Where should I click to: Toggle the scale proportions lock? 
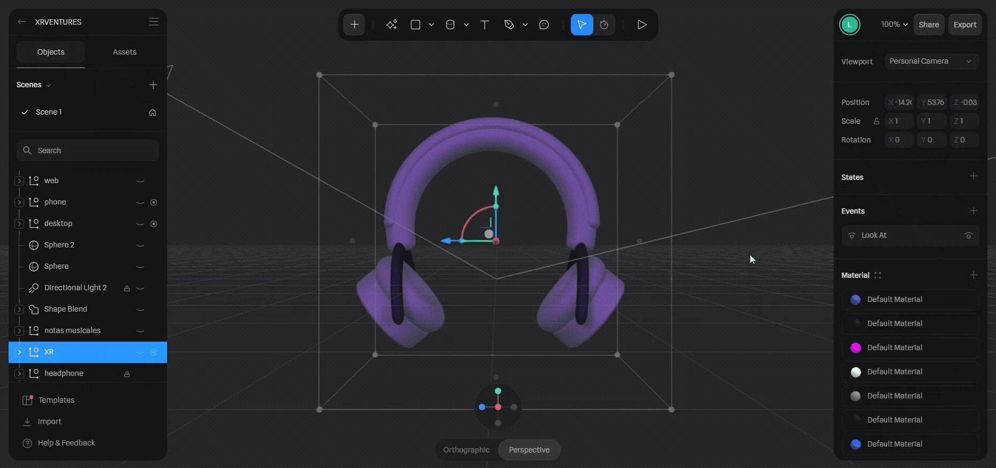pos(876,121)
